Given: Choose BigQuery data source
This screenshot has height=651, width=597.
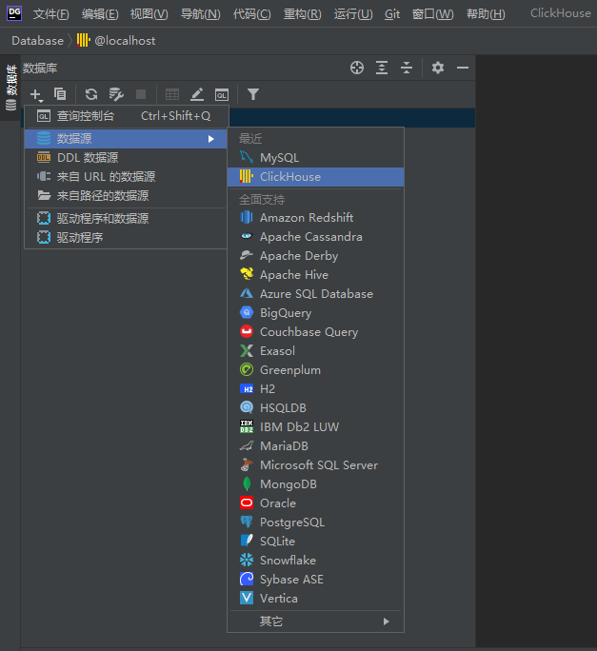Looking at the screenshot, I should [316, 313].
